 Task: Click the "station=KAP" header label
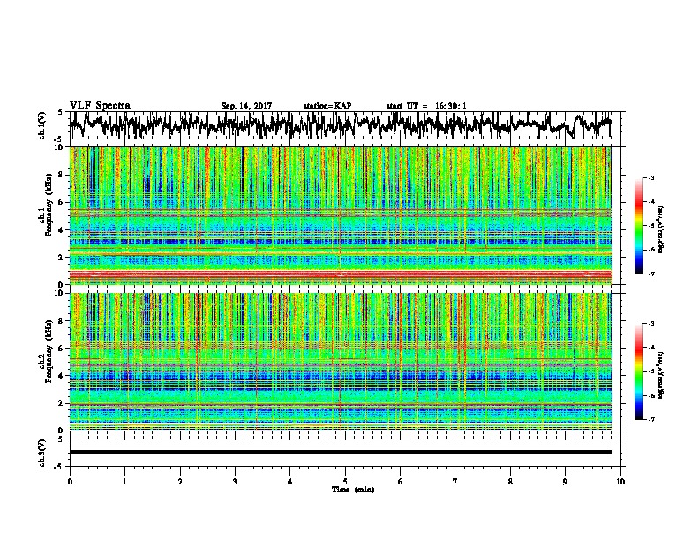point(327,106)
